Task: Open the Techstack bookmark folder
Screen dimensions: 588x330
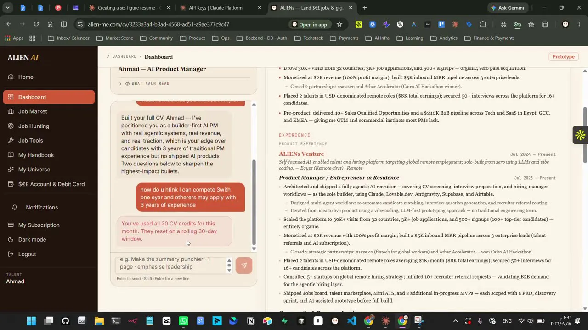Action: click(308, 38)
